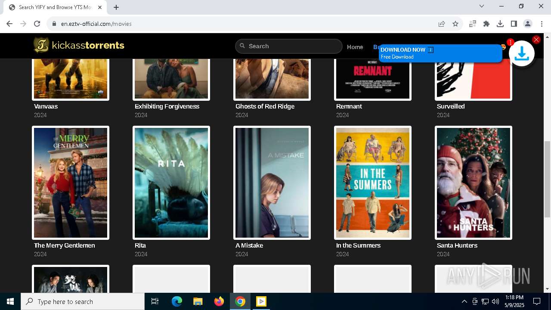The width and height of the screenshot is (551, 310).
Task: Open The Merry Gentlemen poster
Action: click(x=71, y=183)
